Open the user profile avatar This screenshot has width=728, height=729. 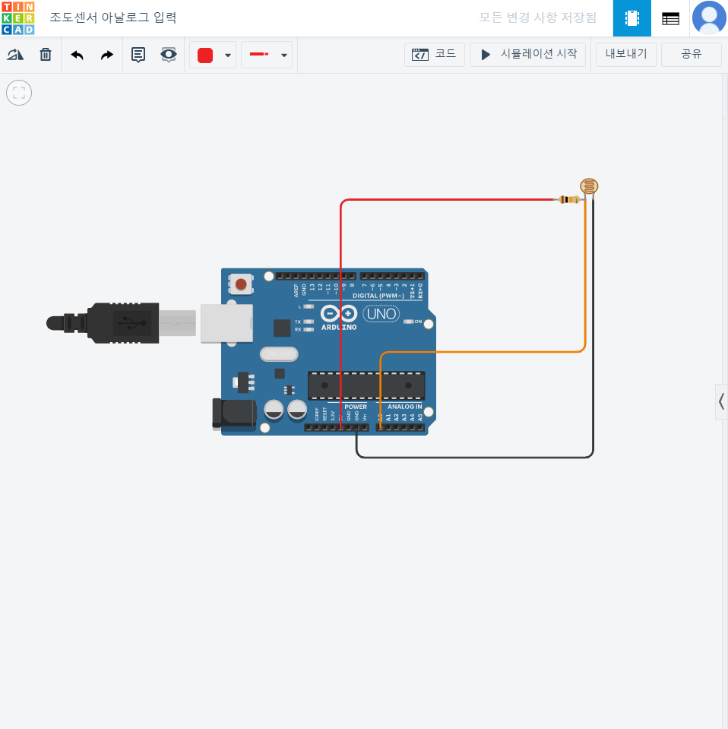(709, 18)
